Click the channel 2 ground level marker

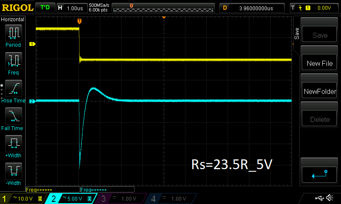[32, 101]
